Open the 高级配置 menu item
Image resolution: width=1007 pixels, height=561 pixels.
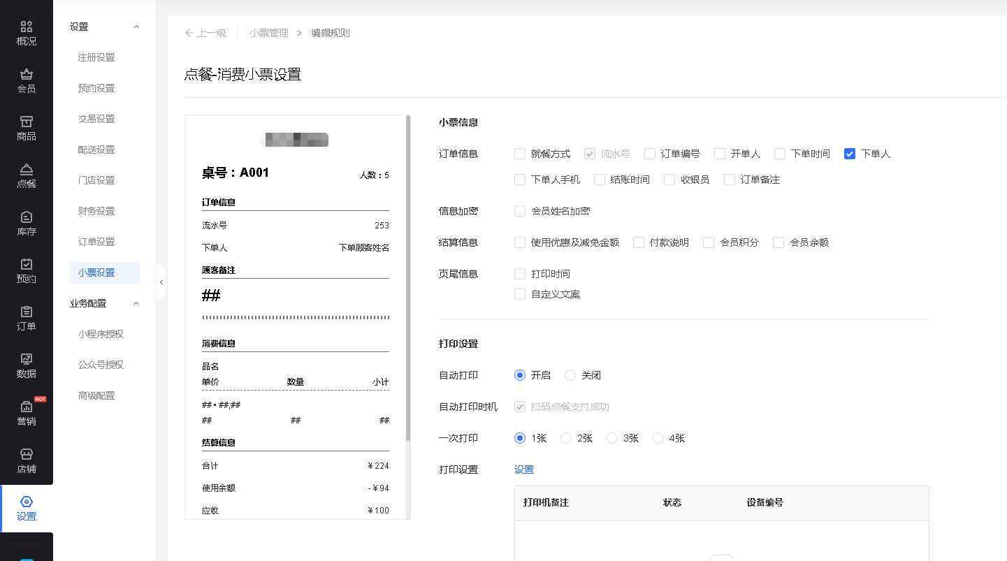tap(96, 395)
